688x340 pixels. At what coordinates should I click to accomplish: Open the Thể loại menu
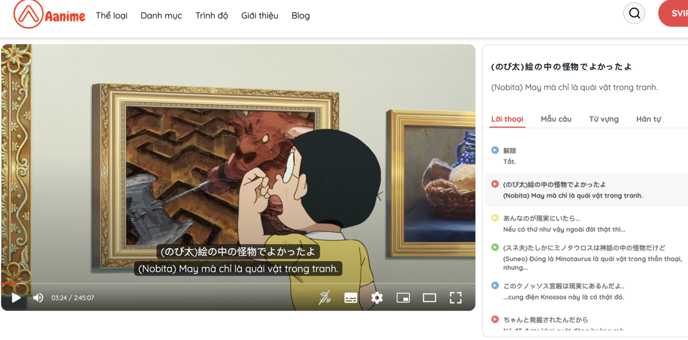point(111,15)
